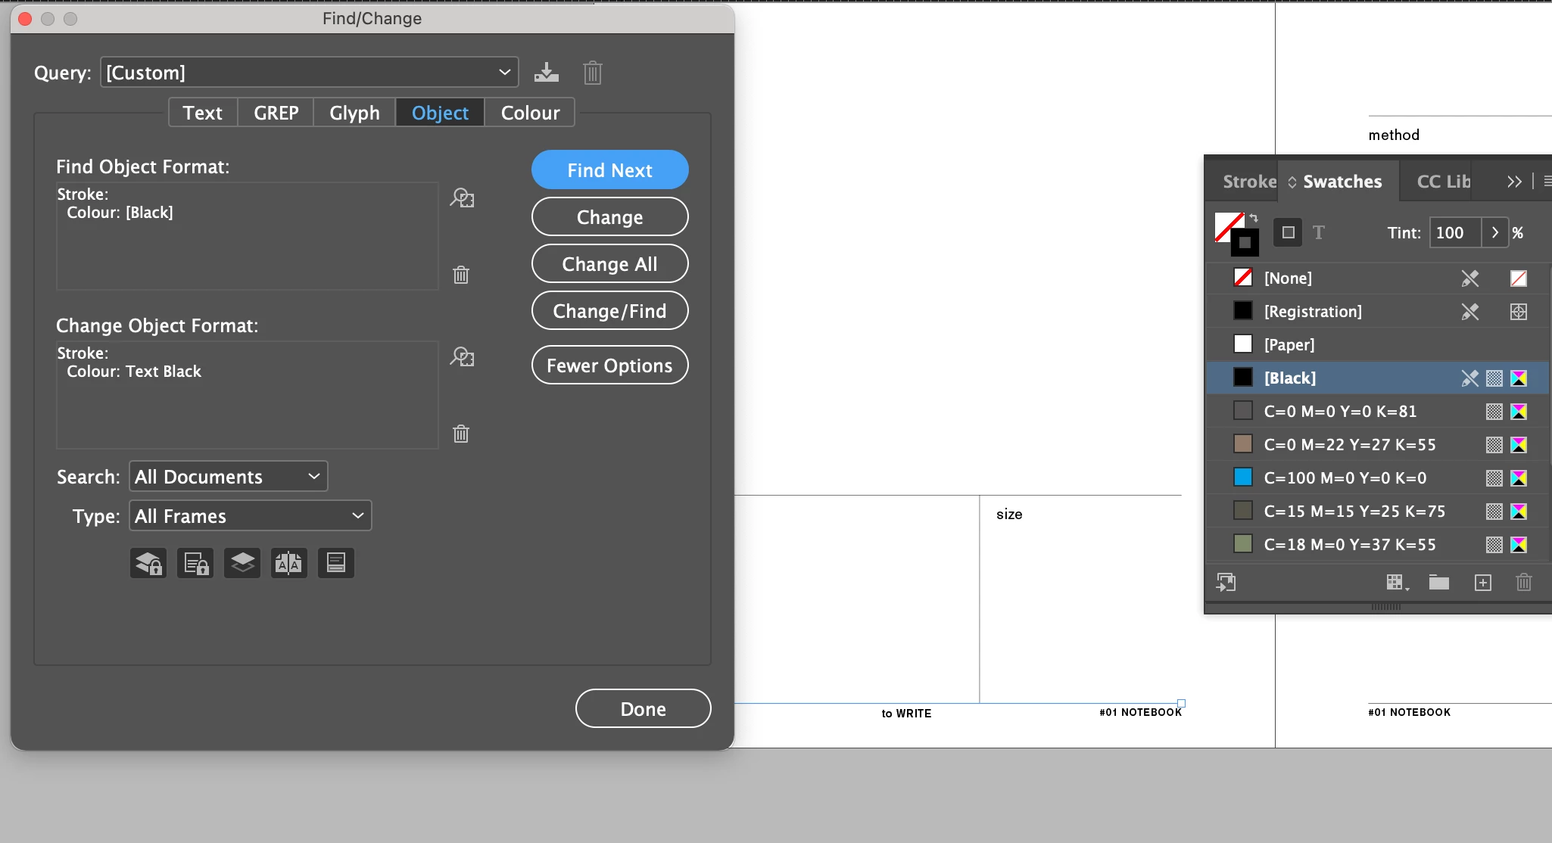This screenshot has height=843, width=1552.
Task: Toggle Include Locked Layers search option
Action: [x=148, y=563]
